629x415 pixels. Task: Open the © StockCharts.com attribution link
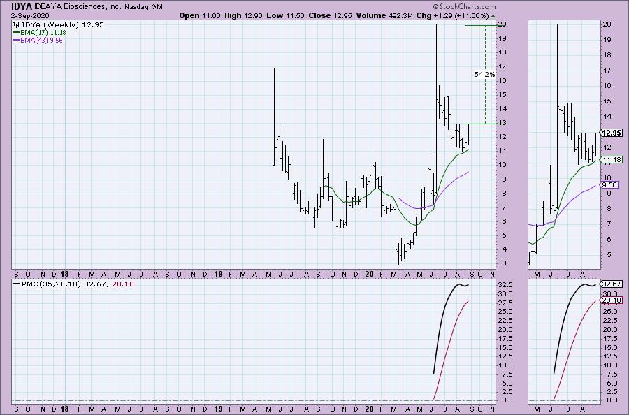click(x=464, y=7)
